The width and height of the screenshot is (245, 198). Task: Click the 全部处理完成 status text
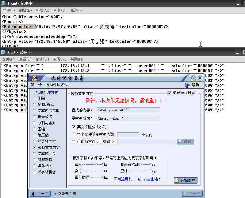point(65,194)
